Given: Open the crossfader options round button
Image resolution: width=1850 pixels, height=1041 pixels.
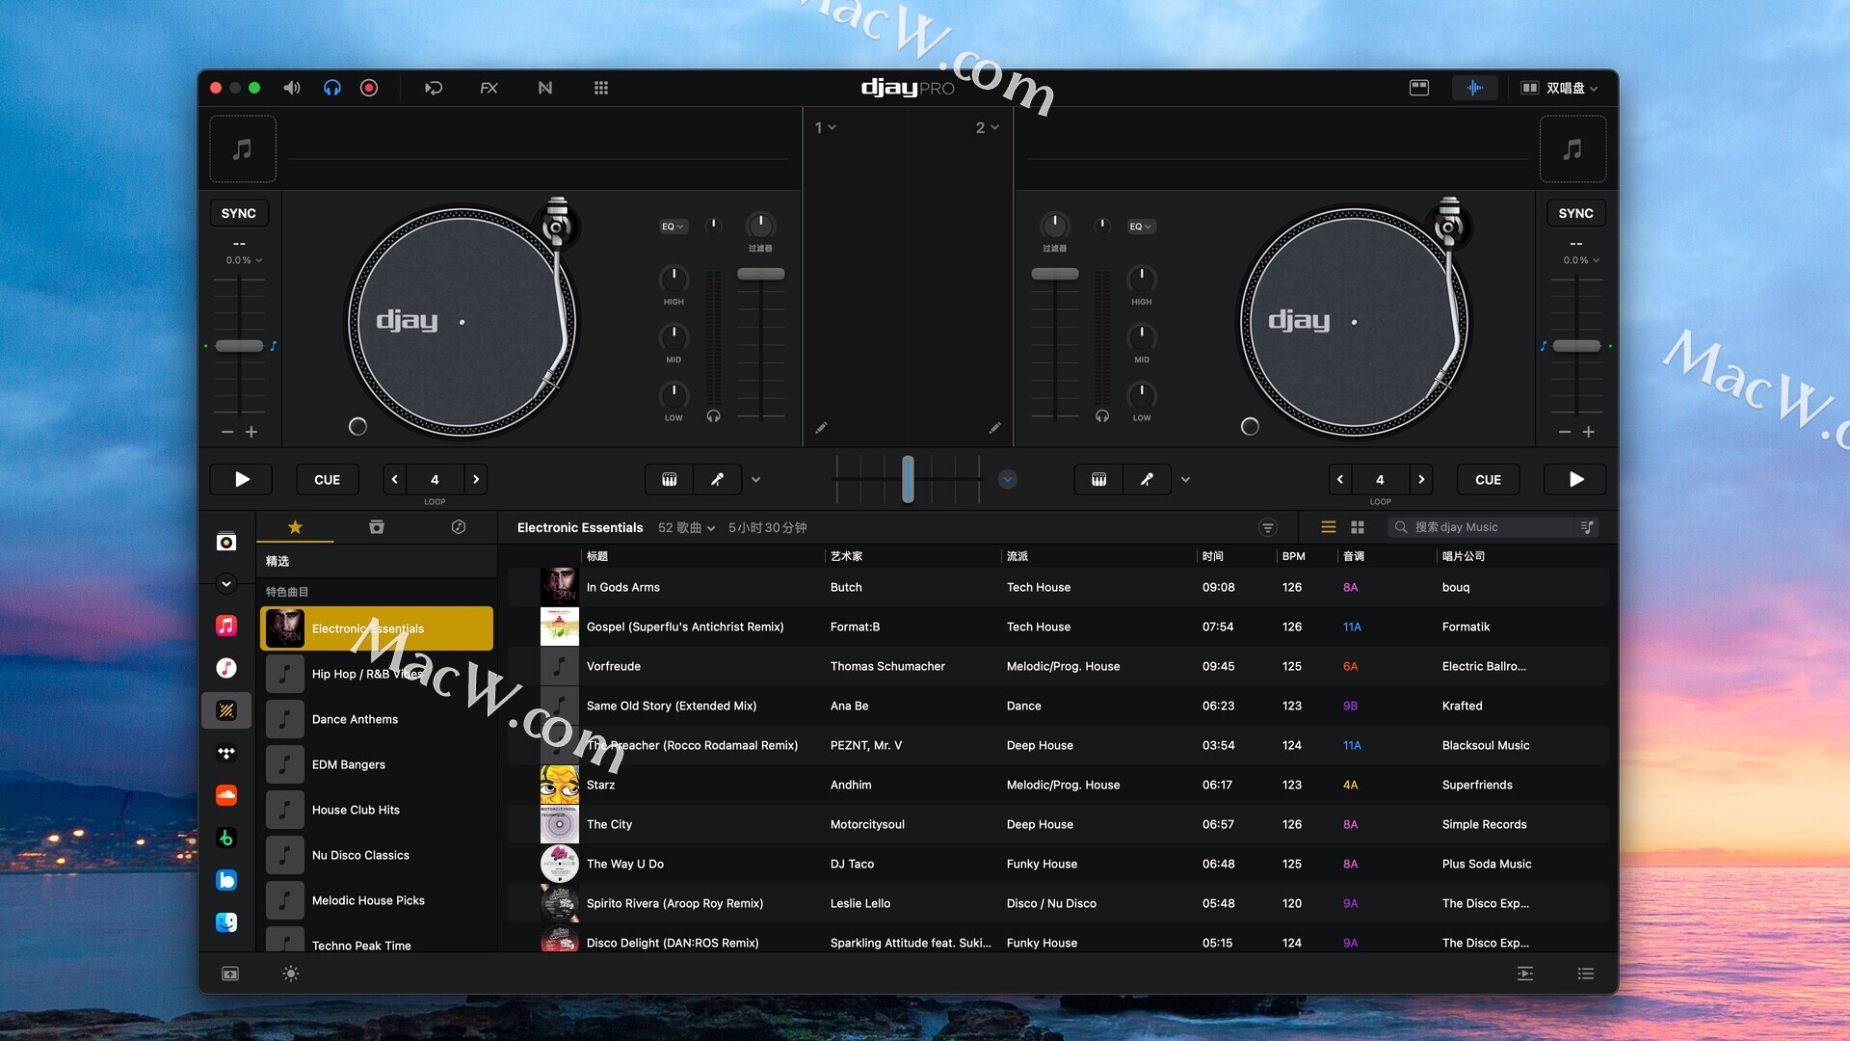Looking at the screenshot, I should pos(1008,479).
